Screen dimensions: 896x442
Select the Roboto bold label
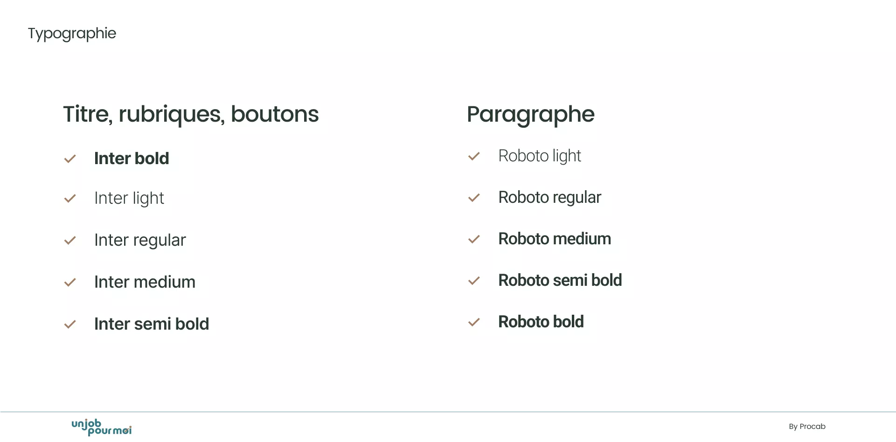[x=541, y=322]
